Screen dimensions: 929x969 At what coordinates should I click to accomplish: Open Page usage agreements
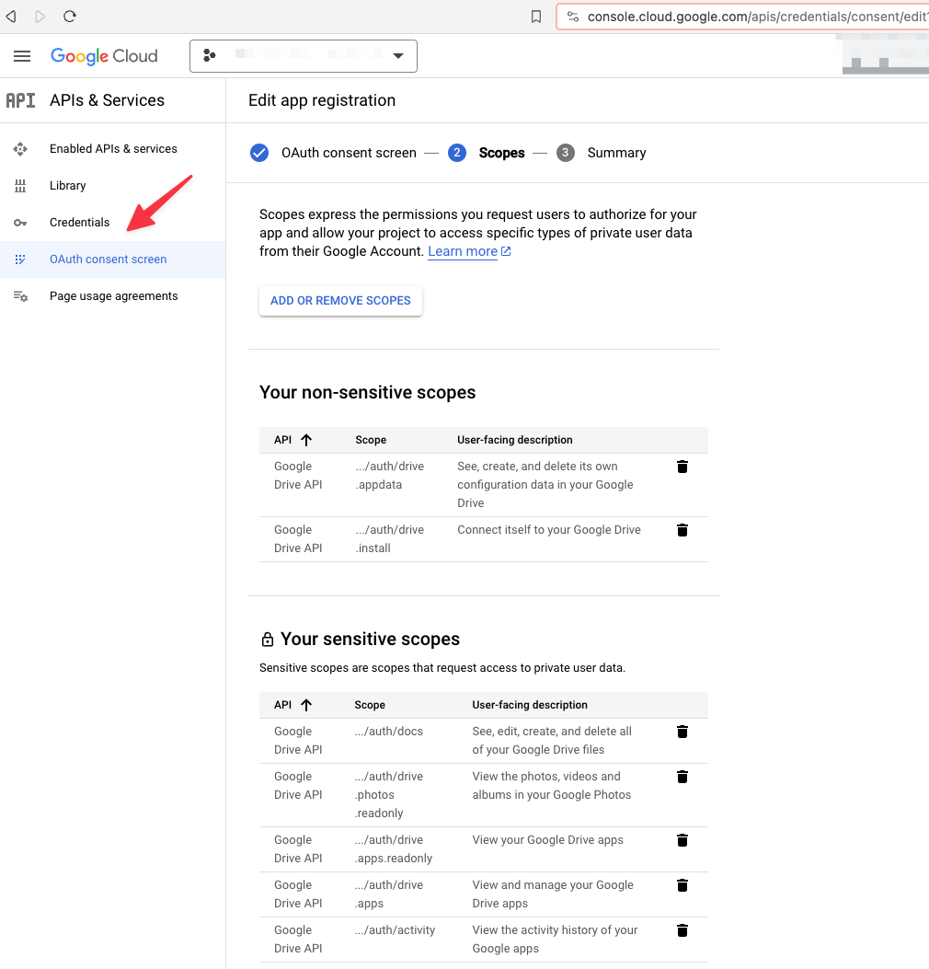(x=113, y=296)
